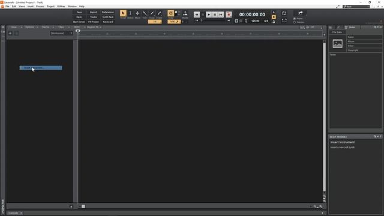Click the Save button
Viewport: 384px width, 216px height.
(x=79, y=12)
